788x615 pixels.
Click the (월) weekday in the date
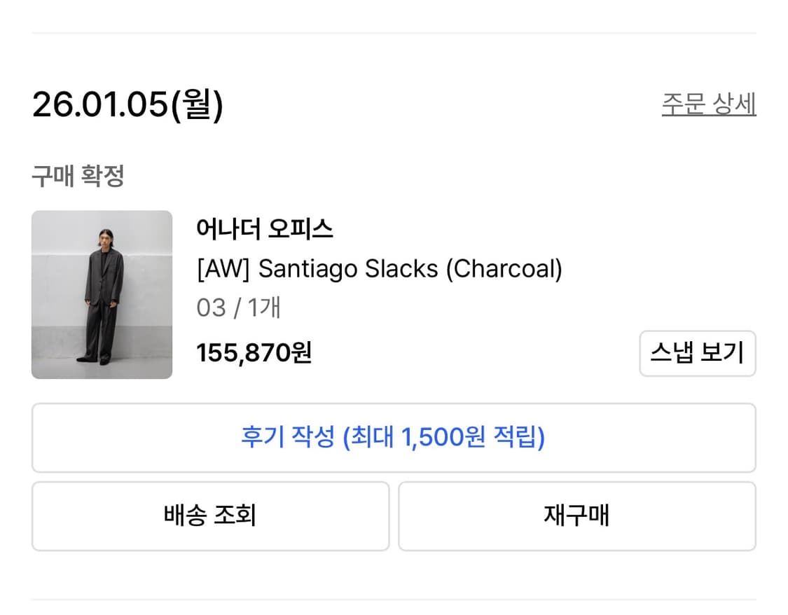[198, 105]
